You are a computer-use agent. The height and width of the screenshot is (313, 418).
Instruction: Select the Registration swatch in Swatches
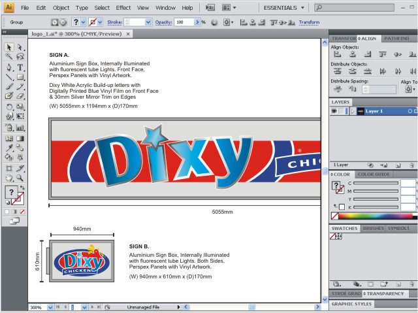pos(338,236)
